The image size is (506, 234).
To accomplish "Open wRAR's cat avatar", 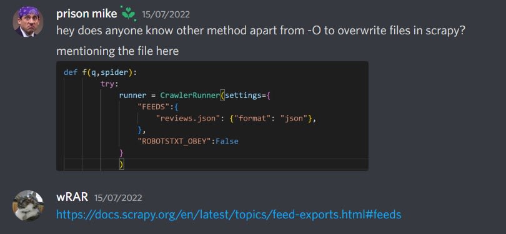I will coord(28,205).
